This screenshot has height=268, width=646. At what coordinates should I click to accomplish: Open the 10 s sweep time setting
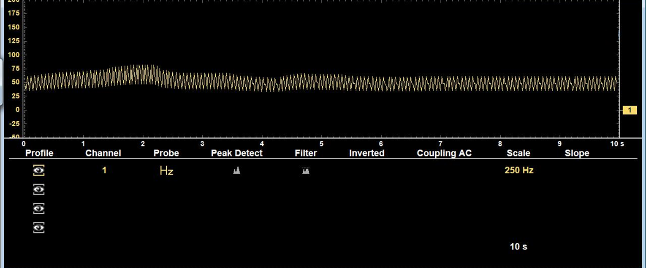518,247
